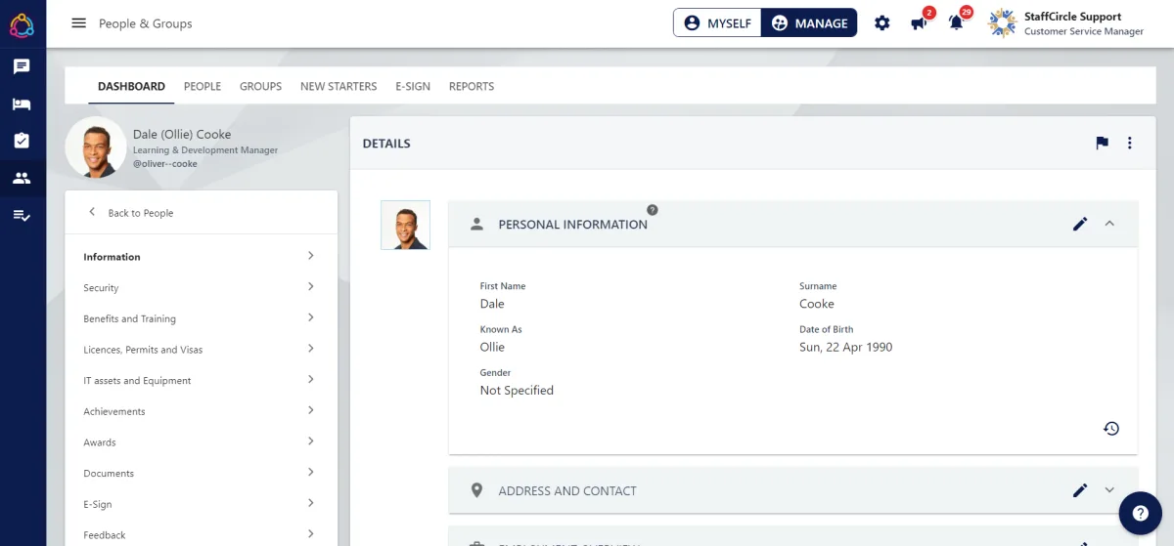Image resolution: width=1174 pixels, height=546 pixels.
Task: Open the notifications bell icon
Action: (x=956, y=22)
